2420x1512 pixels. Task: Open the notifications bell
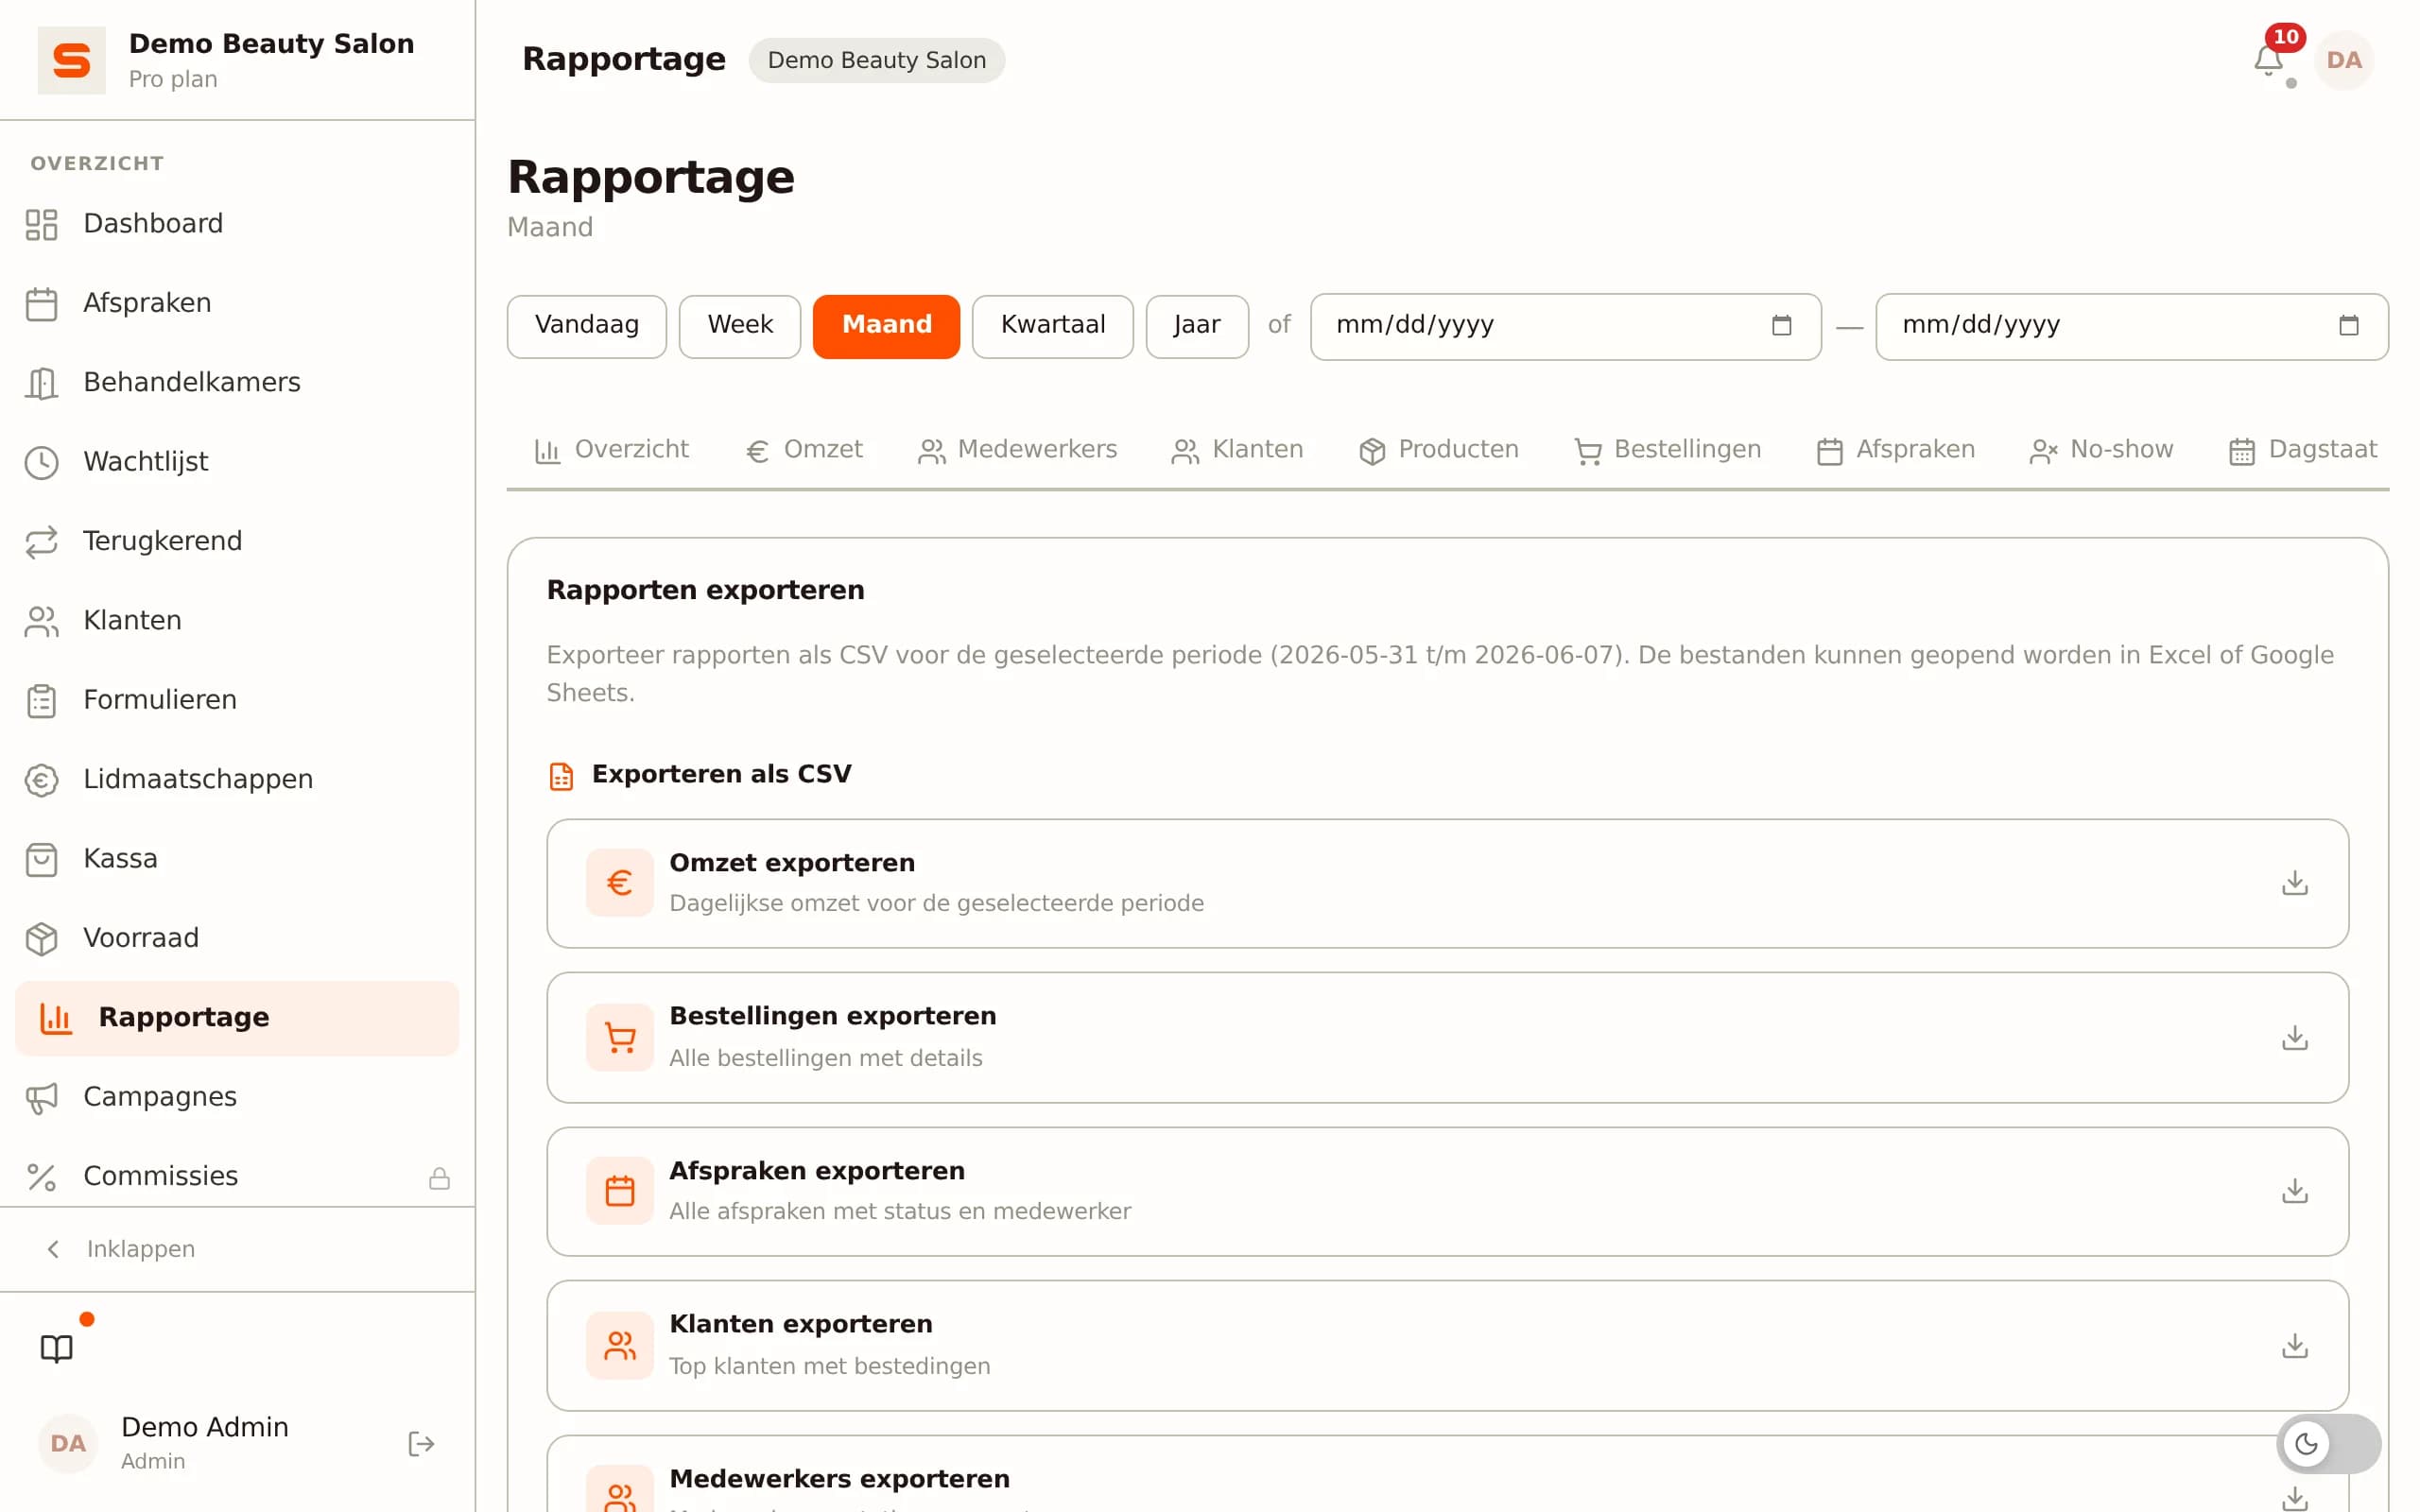(x=2268, y=60)
